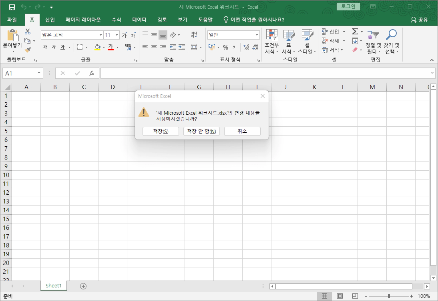Toggle middle vertical alignment
Viewport: 438px width, 301px height.
[x=154, y=35]
